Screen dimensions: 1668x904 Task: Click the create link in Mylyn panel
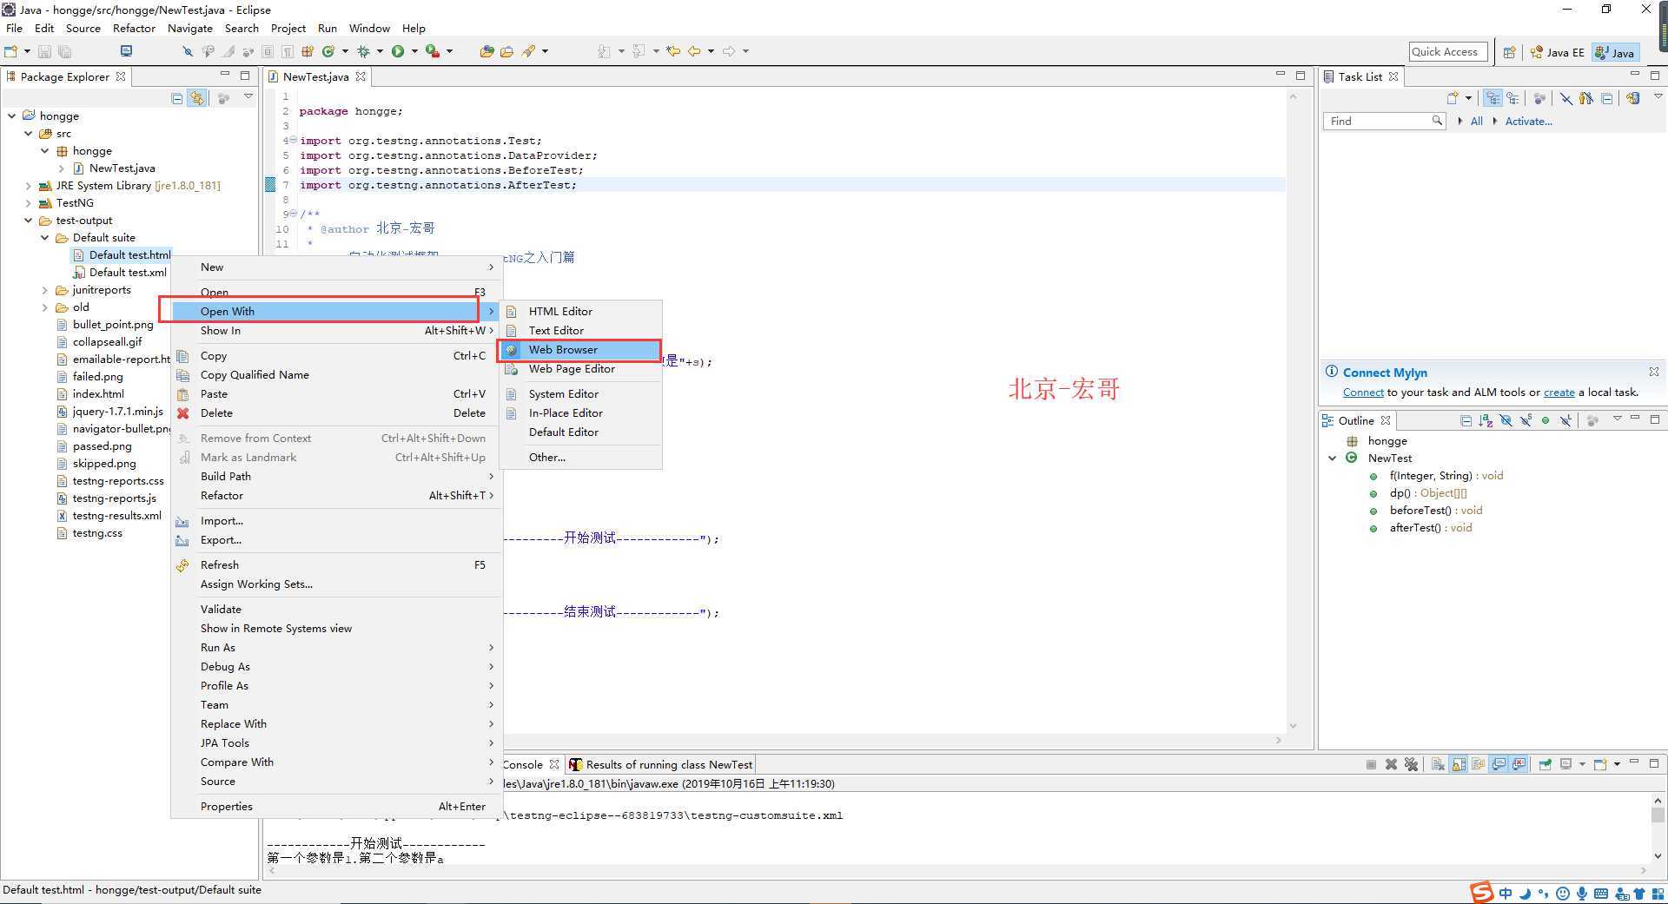1559,393
